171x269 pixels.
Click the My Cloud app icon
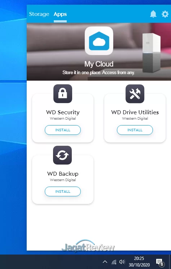point(99,41)
